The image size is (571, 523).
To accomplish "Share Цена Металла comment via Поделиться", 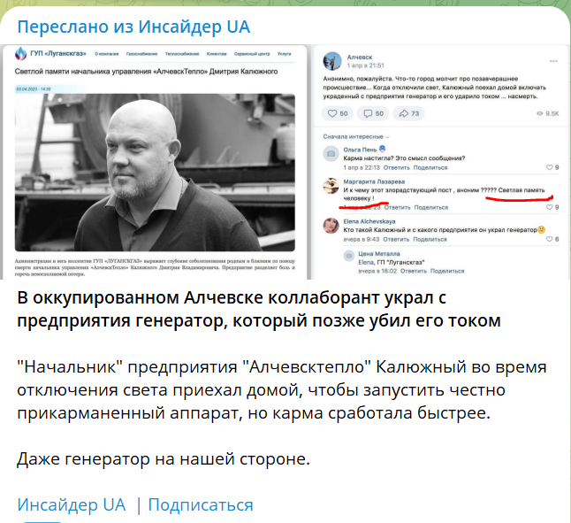I will click(x=447, y=271).
